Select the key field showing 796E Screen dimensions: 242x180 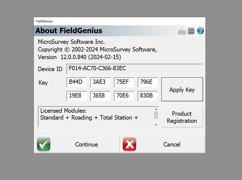point(148,82)
